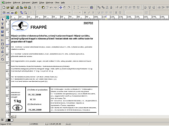This screenshot has height=126, width=169.
Task: Expand the font size dropdown
Action: (x=80, y=13)
